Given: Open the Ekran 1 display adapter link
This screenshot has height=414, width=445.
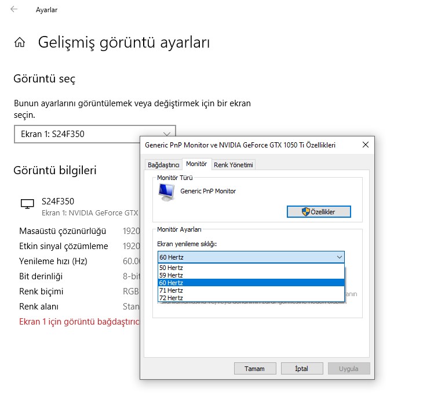Looking at the screenshot, I should point(79,322).
